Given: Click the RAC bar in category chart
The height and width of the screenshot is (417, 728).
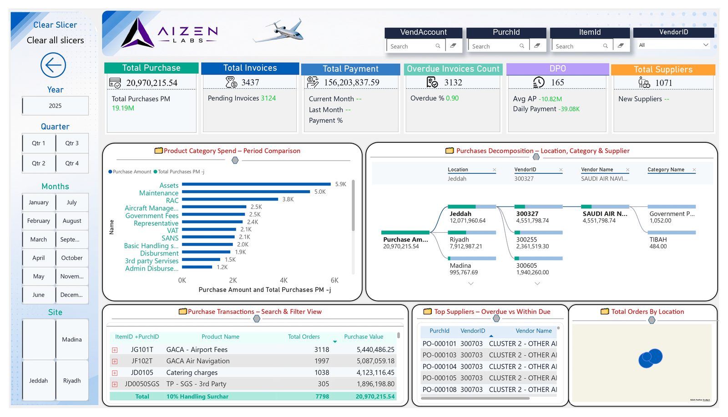Looking at the screenshot, I should 230,199.
